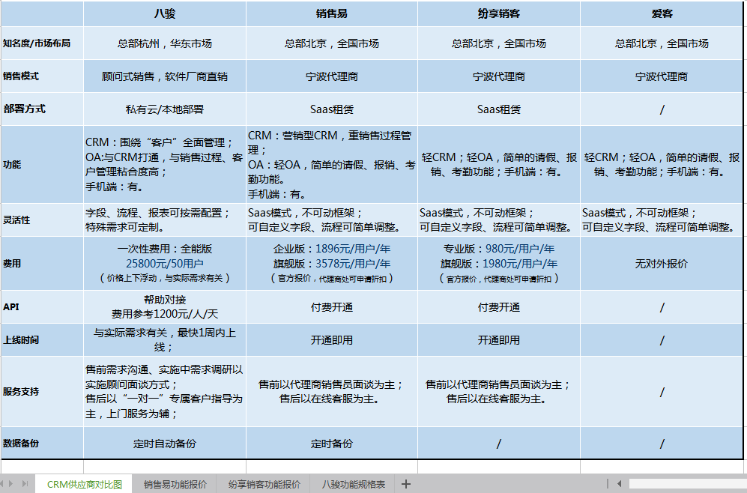Open the 纷享销客功能报价 sheet tab
This screenshot has height=493, width=747.
point(264,484)
